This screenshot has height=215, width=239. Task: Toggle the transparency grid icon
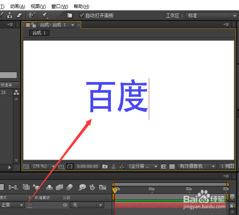coord(172,167)
